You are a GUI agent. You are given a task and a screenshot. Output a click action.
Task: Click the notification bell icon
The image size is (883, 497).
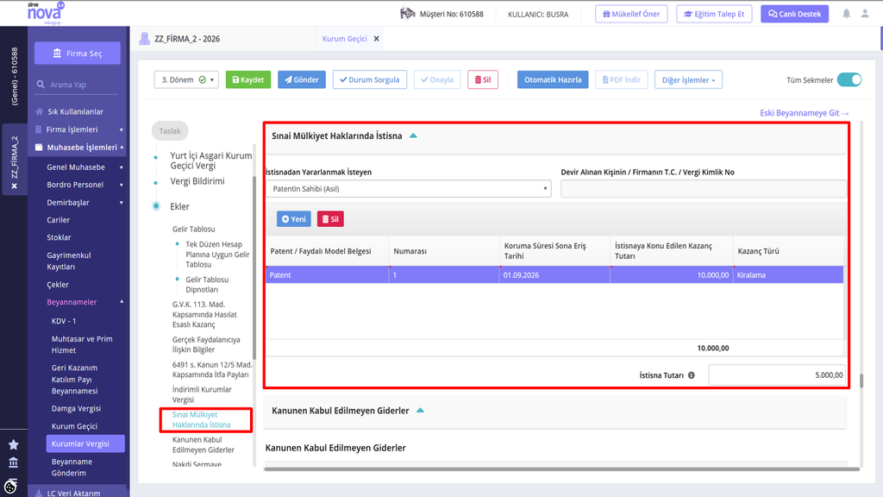[x=846, y=14]
